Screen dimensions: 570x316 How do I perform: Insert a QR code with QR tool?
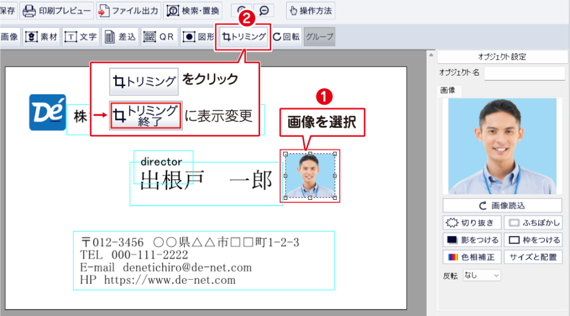pyautogui.click(x=159, y=37)
